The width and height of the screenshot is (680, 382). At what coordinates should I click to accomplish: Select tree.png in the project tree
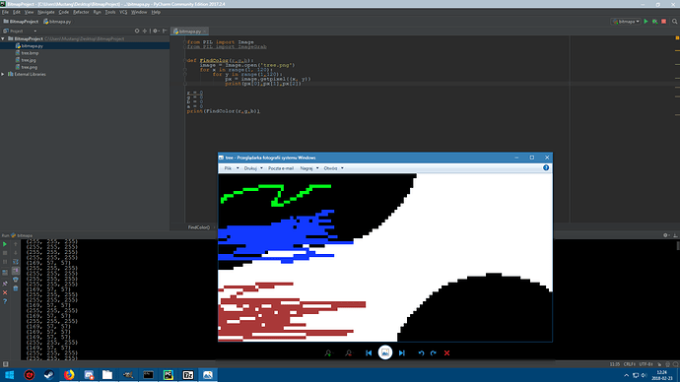pos(29,67)
